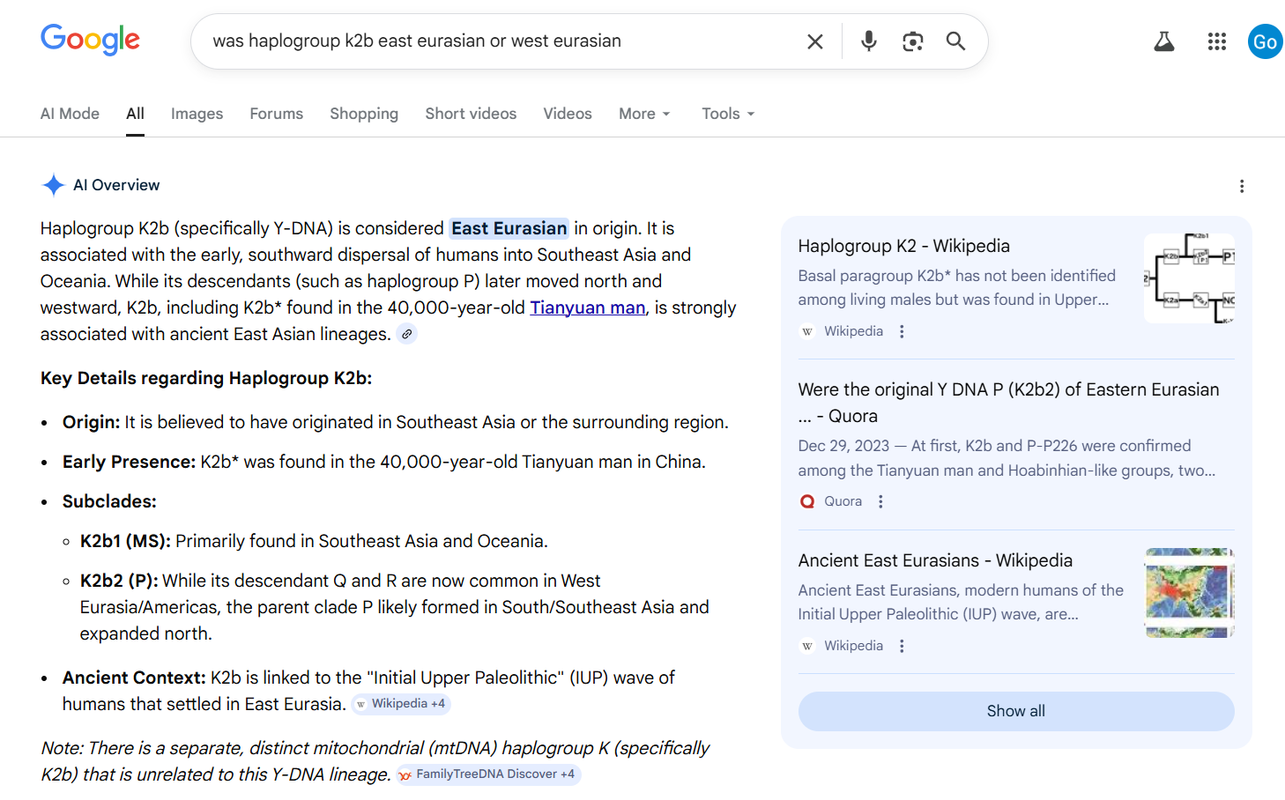This screenshot has height=800, width=1285.
Task: Click the Ancient East Eurasians map thumbnail
Action: point(1188,592)
